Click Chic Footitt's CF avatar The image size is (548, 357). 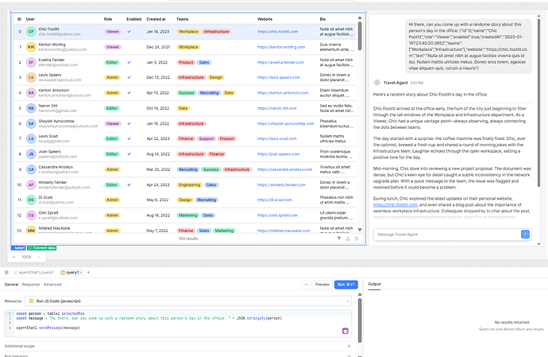pos(31,32)
